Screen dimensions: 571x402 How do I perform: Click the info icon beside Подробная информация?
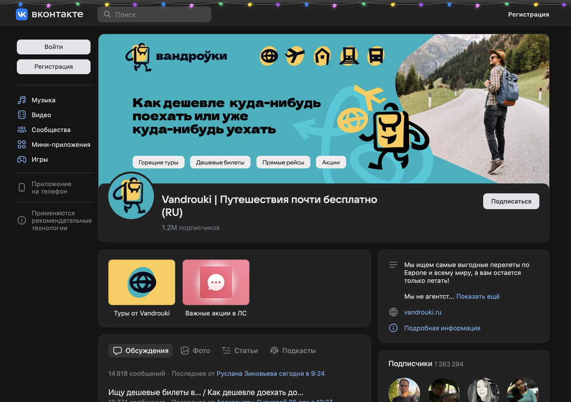(x=394, y=328)
